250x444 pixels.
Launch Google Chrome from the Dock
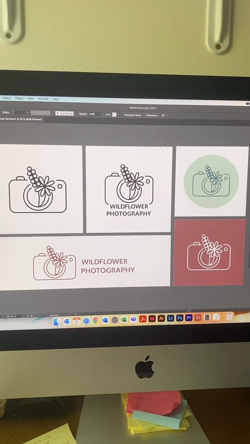pyautogui.click(x=95, y=320)
